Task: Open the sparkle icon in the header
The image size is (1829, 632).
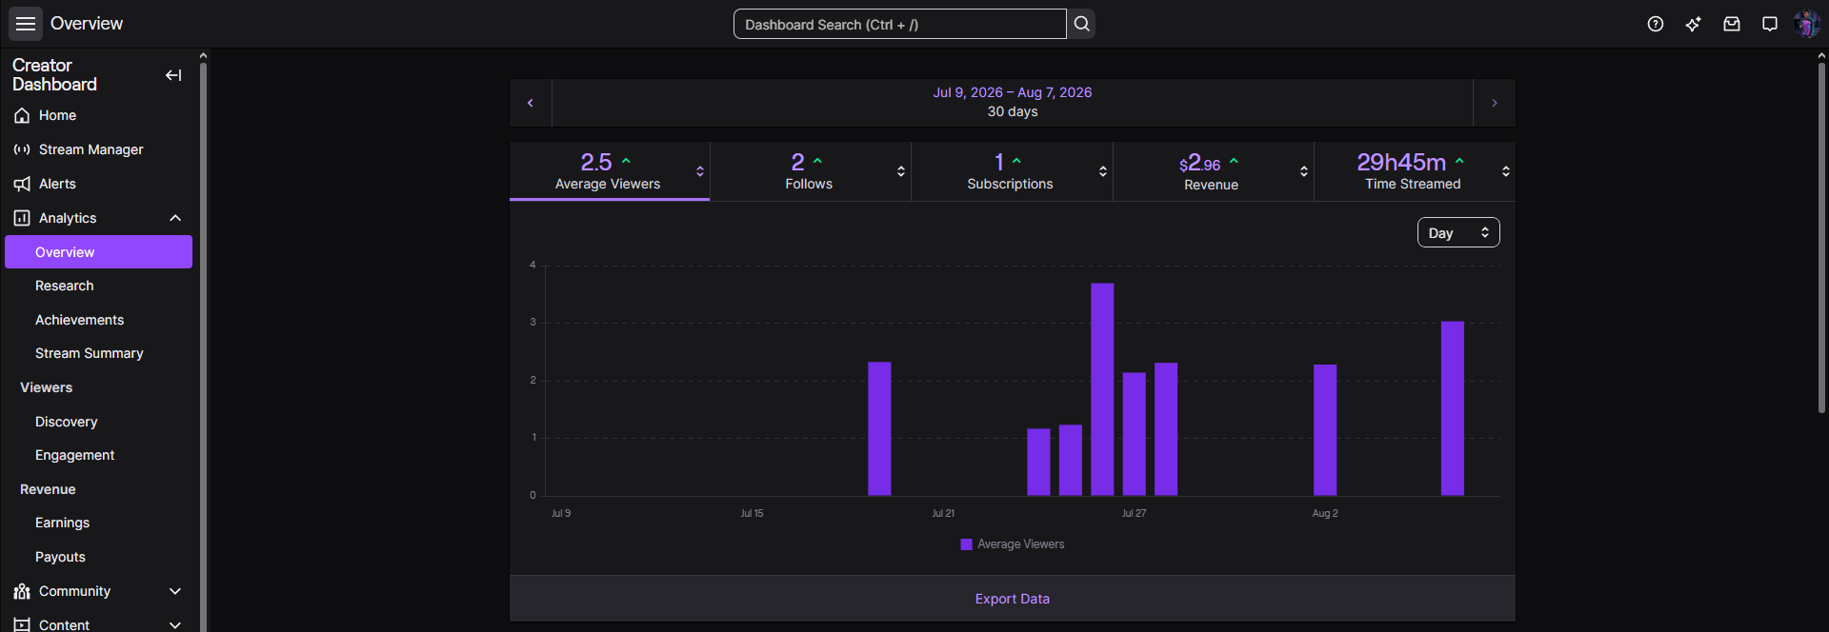Action: pyautogui.click(x=1694, y=24)
